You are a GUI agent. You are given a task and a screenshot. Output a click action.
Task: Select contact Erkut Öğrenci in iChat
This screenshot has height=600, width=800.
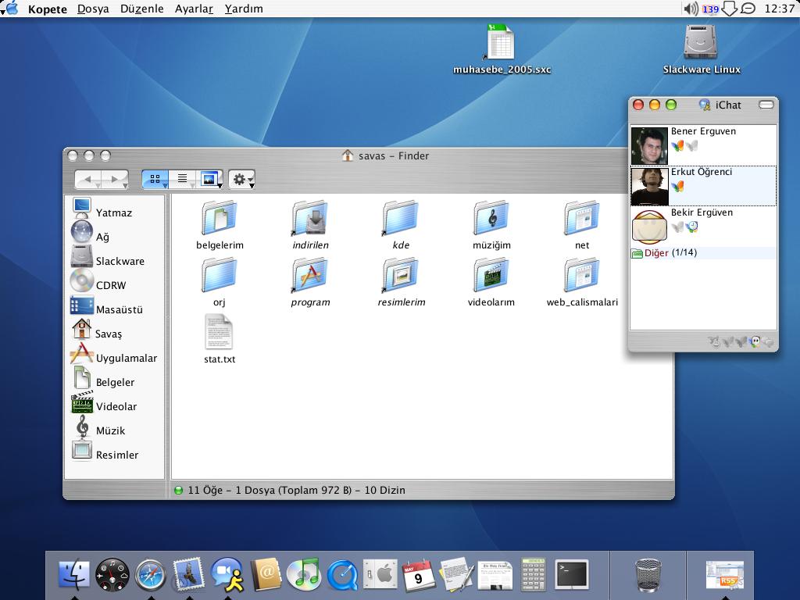pos(703,186)
